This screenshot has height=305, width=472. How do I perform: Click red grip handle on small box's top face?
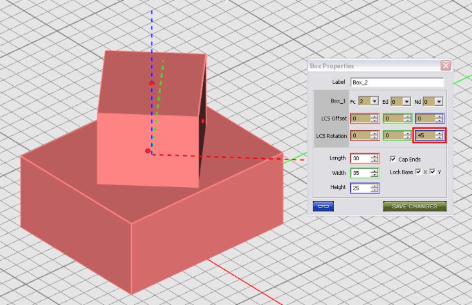pyautogui.click(x=152, y=83)
